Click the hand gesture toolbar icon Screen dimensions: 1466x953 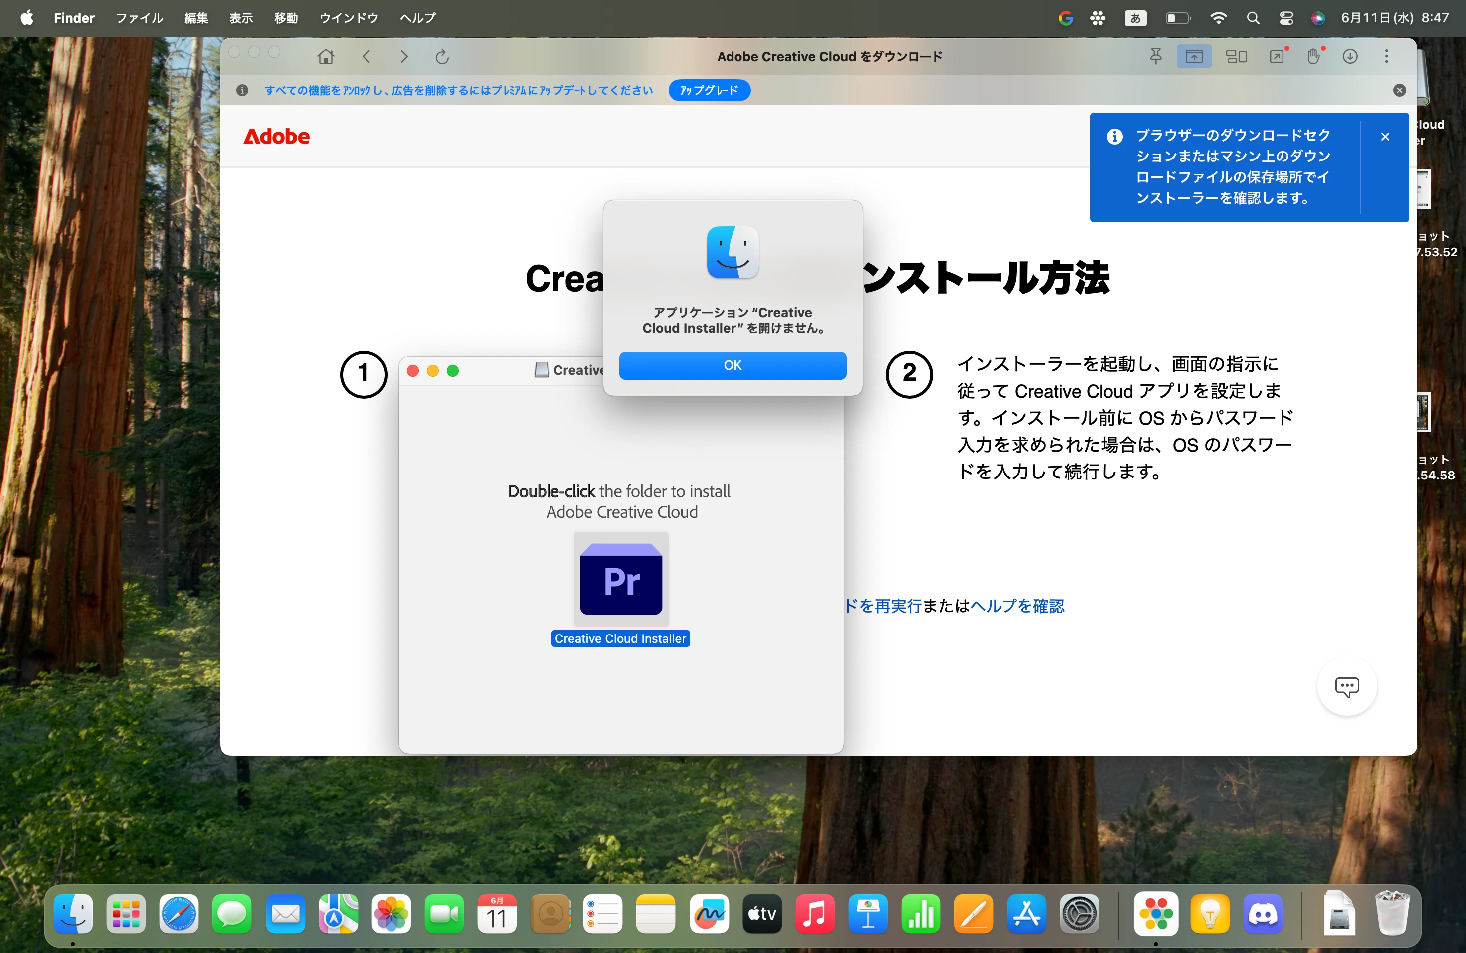click(x=1313, y=57)
